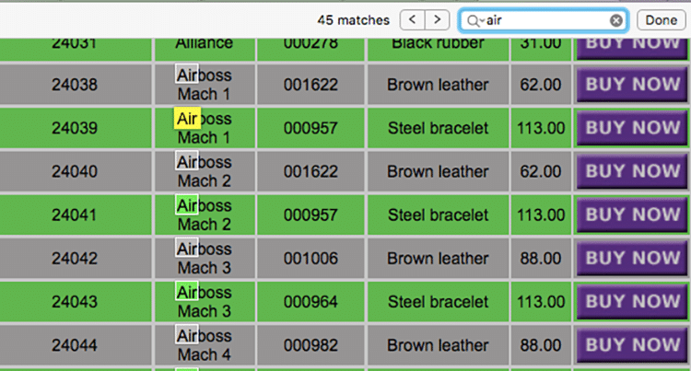691x371 pixels.
Task: Select item number 24043
Action: tap(75, 301)
